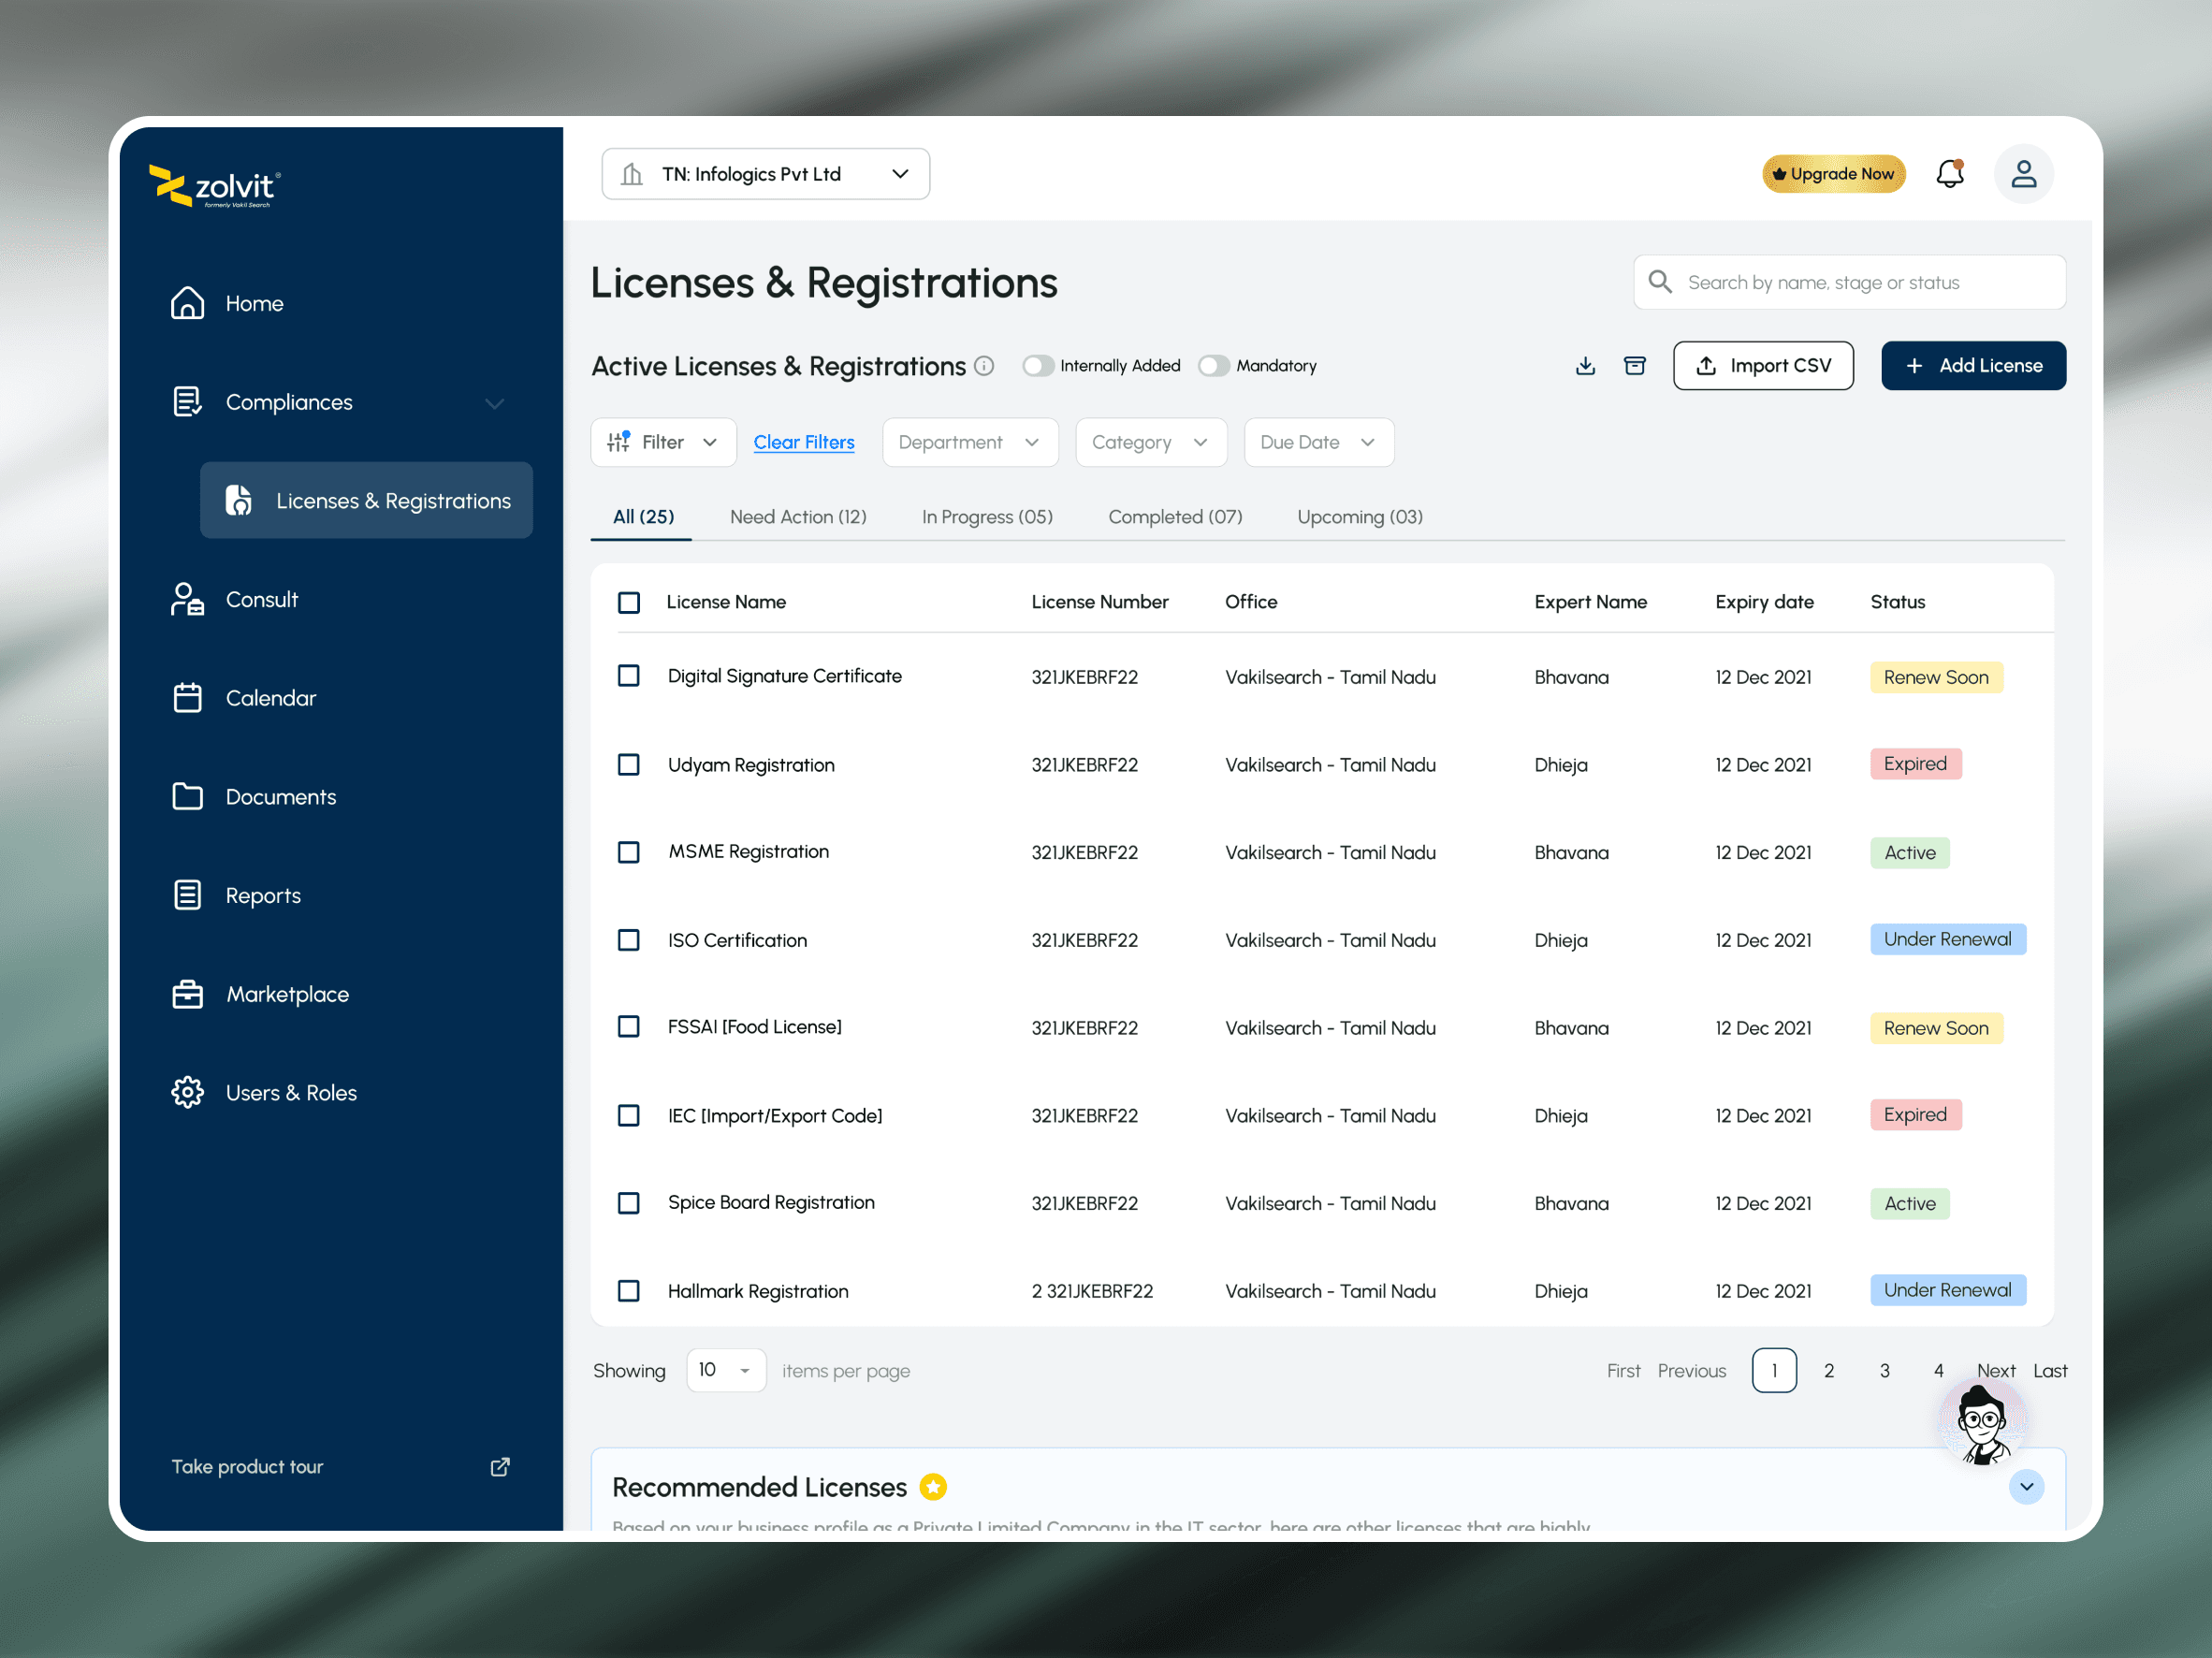Enable the Mandatory toggle

click(1213, 366)
